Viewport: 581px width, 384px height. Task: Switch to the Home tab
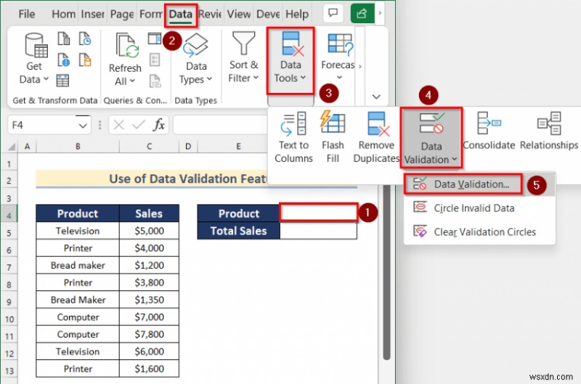tap(63, 15)
